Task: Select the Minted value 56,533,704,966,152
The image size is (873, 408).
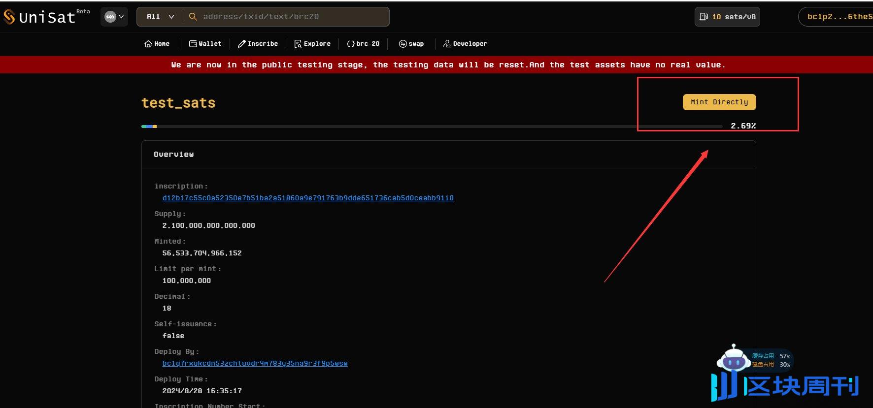Action: click(202, 253)
